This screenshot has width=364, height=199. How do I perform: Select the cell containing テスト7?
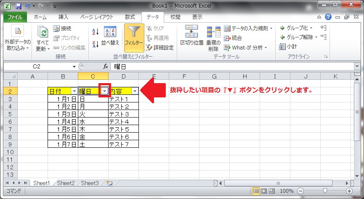[x=123, y=144]
